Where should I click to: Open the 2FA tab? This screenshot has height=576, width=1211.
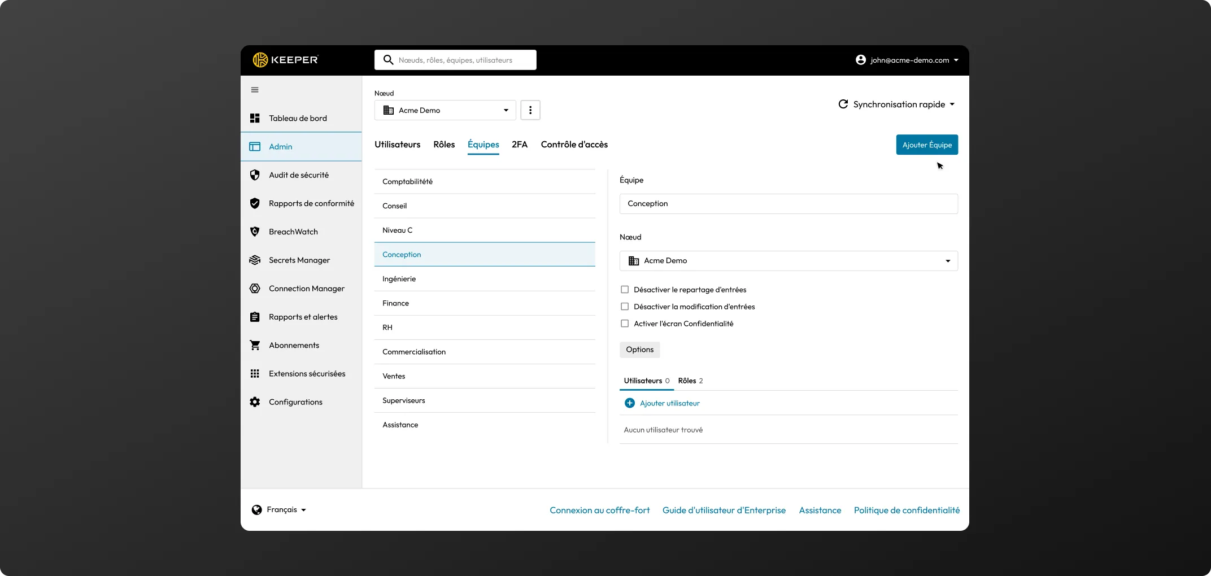pos(520,145)
